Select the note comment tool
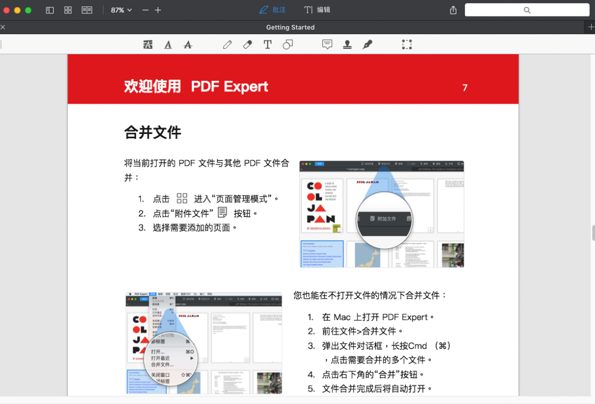This screenshot has width=595, height=404. click(x=327, y=45)
